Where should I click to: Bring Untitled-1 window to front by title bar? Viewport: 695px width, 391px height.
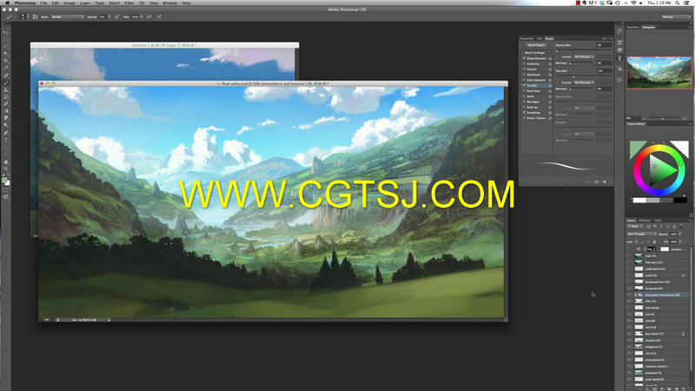point(164,45)
